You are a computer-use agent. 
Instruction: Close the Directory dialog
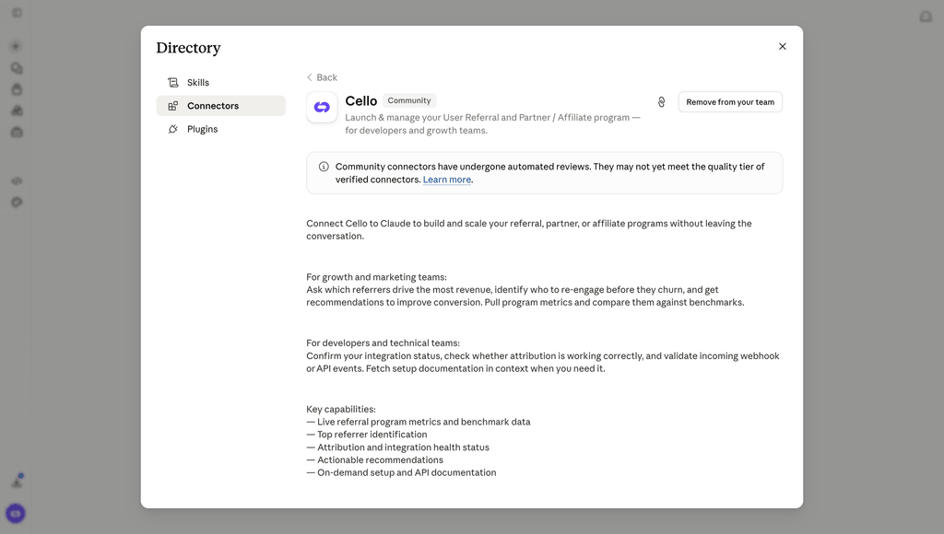click(782, 46)
